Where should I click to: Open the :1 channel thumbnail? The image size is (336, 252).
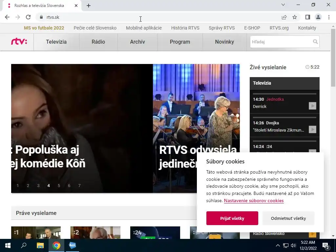pos(36,233)
